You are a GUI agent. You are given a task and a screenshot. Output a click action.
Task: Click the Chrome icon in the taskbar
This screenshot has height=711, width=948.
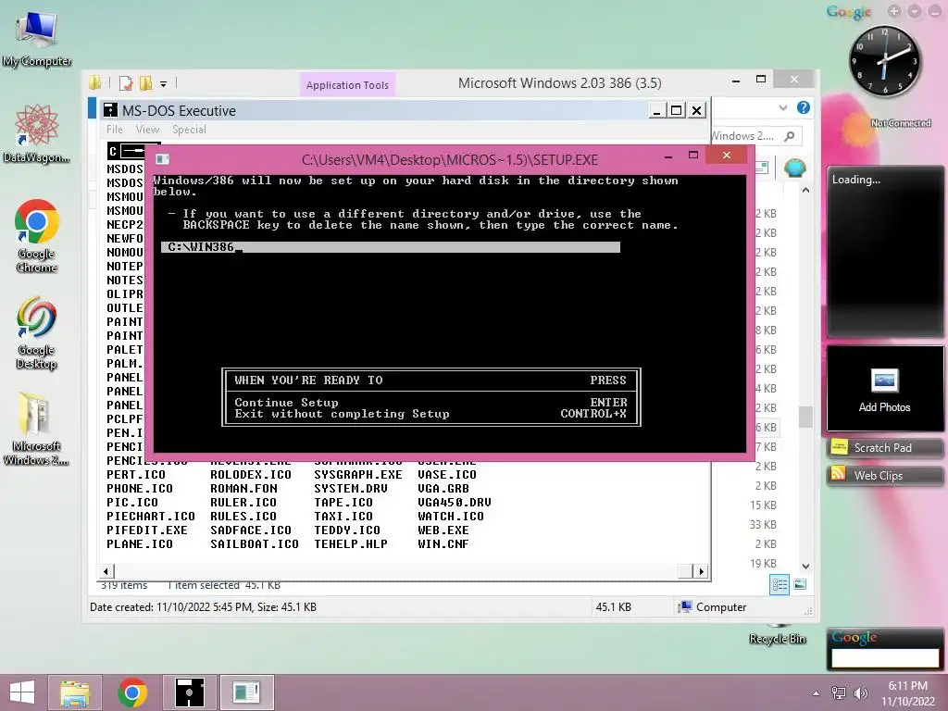132,692
